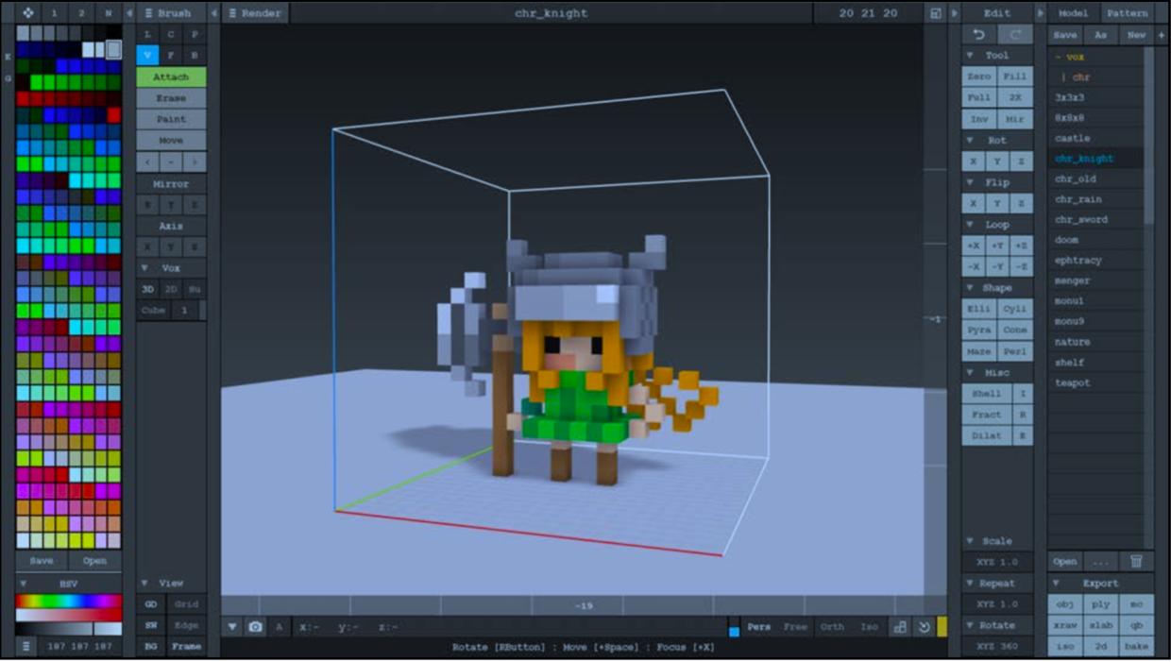Collapse the Shape section triangle
The height and width of the screenshot is (662, 1171).
point(970,287)
